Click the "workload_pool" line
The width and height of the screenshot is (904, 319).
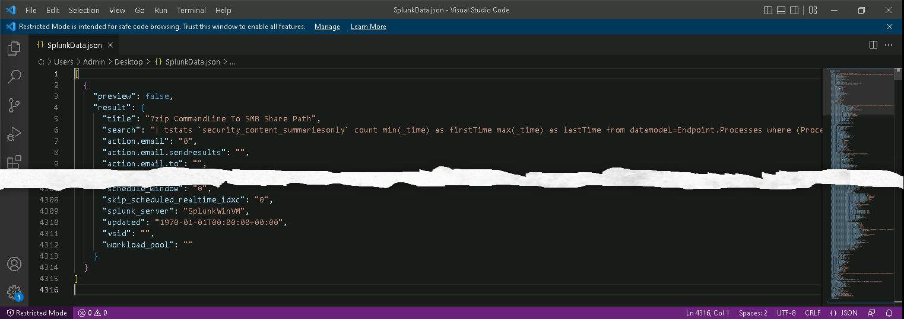pos(148,244)
